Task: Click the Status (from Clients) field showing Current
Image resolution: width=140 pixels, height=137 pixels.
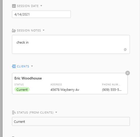Action: tap(71, 122)
